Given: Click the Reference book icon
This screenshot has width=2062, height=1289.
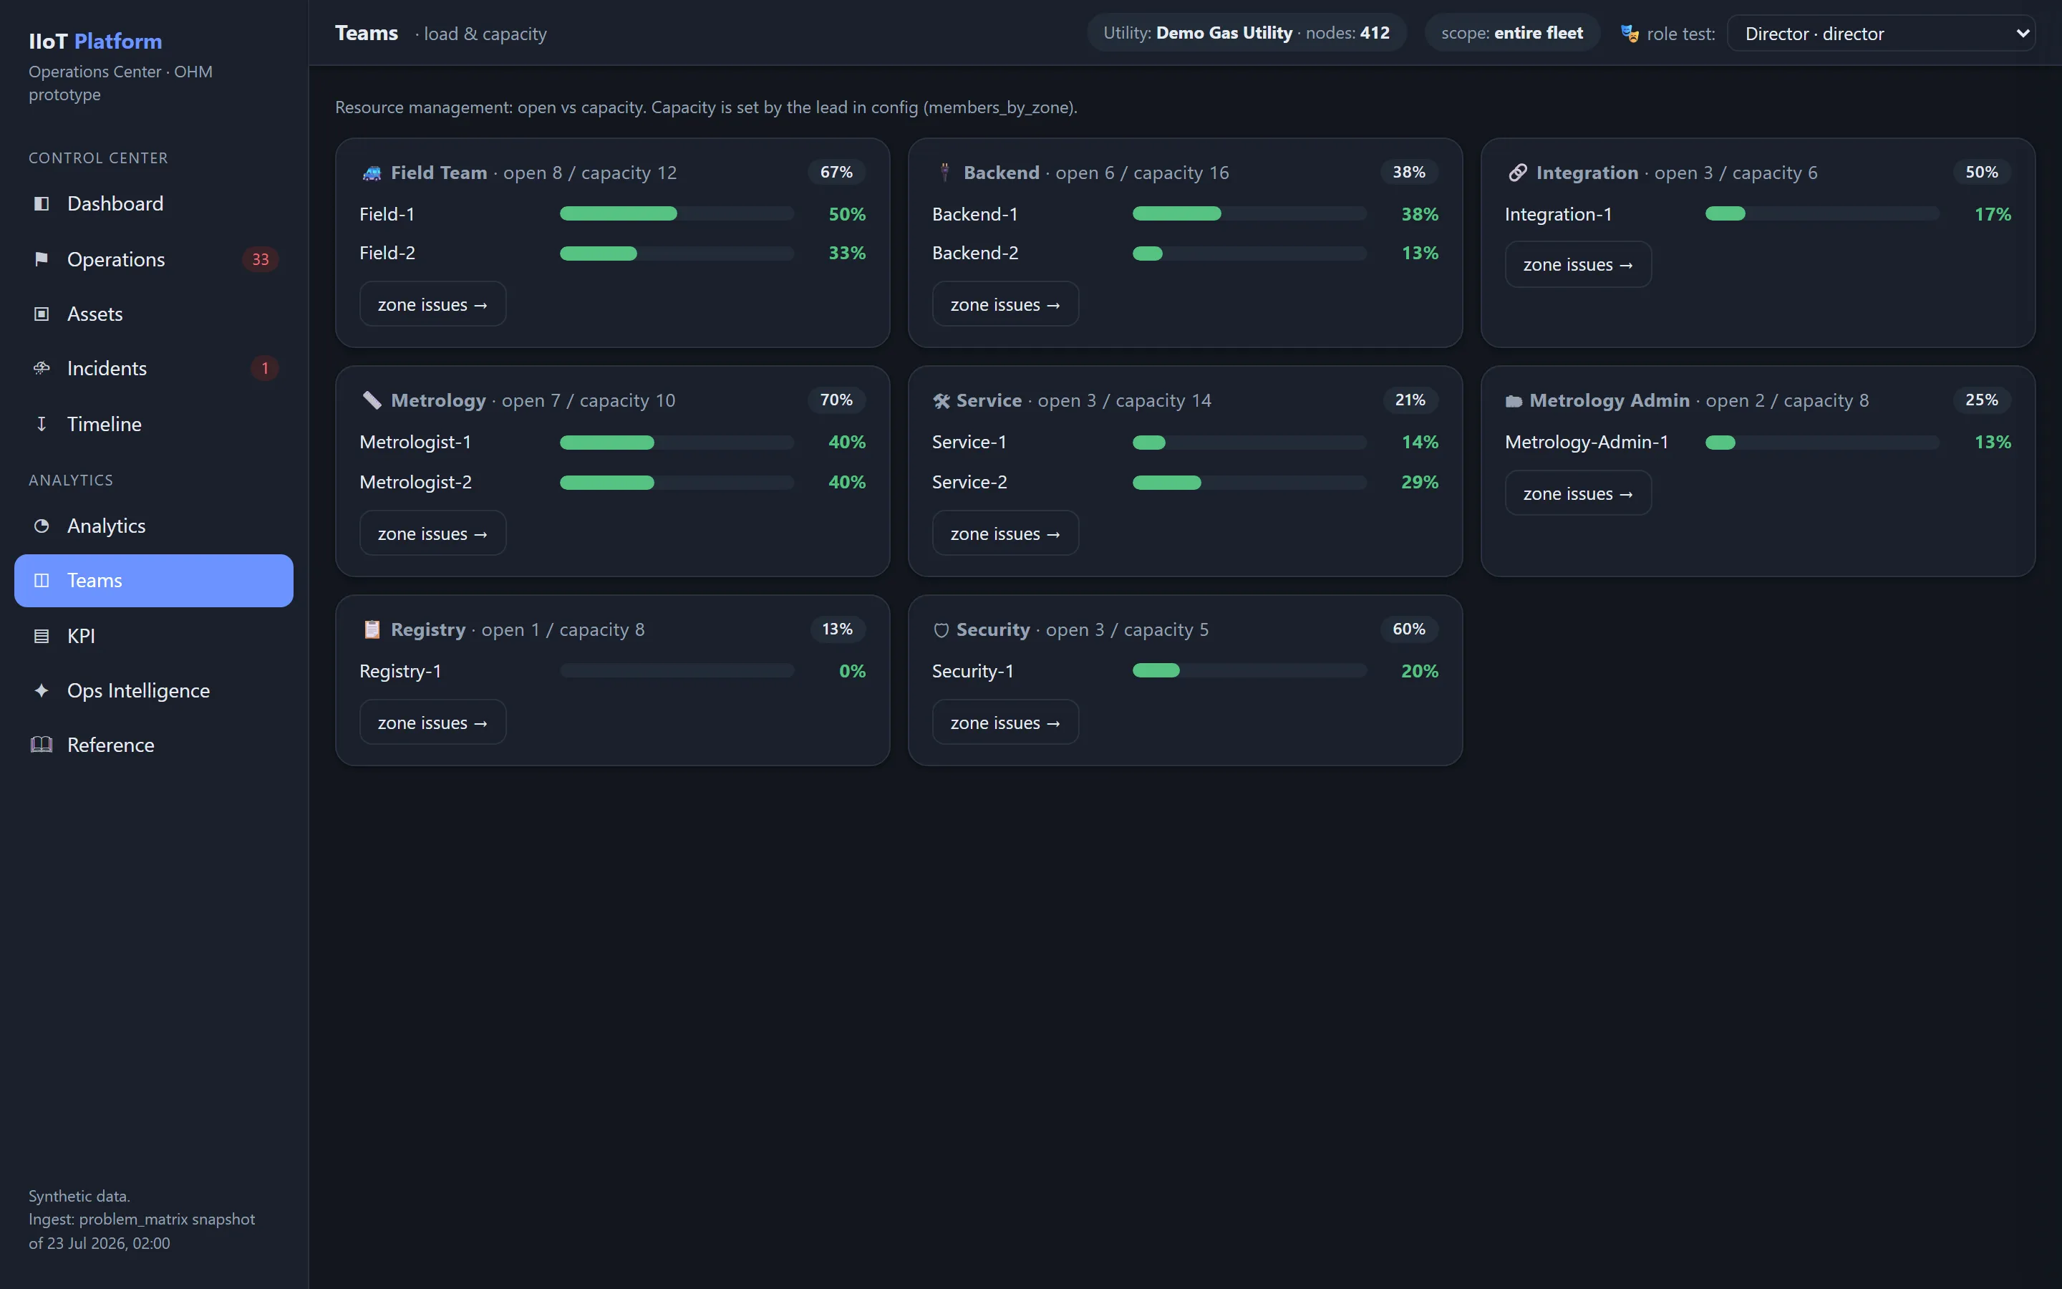Looking at the screenshot, I should pos(41,745).
